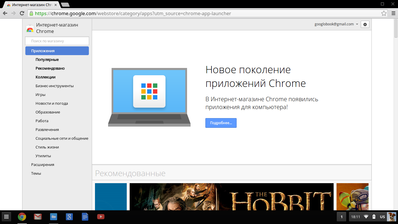Open the Популярные section

[47, 60]
